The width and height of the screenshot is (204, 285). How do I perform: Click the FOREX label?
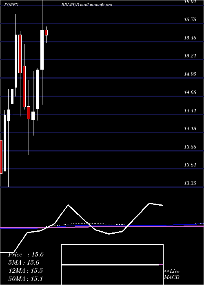pyautogui.click(x=11, y=5)
